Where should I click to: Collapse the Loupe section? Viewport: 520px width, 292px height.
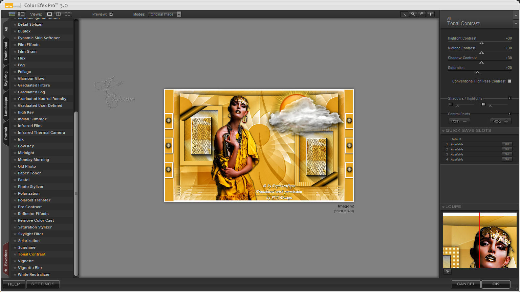pyautogui.click(x=443, y=207)
